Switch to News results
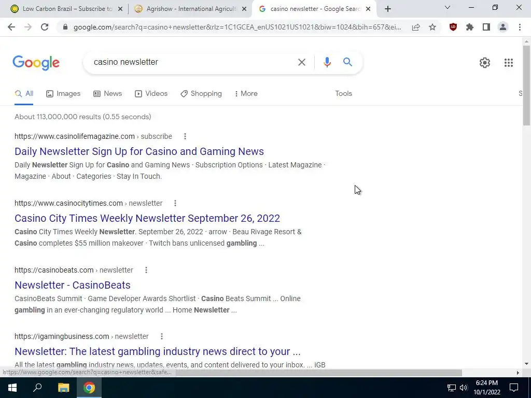Screen dimensions: 531x398 click(108, 94)
